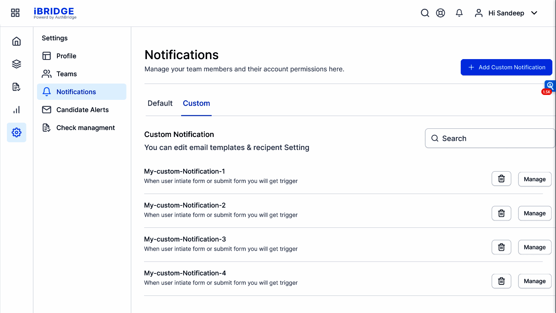Open Teams settings page

(66, 74)
